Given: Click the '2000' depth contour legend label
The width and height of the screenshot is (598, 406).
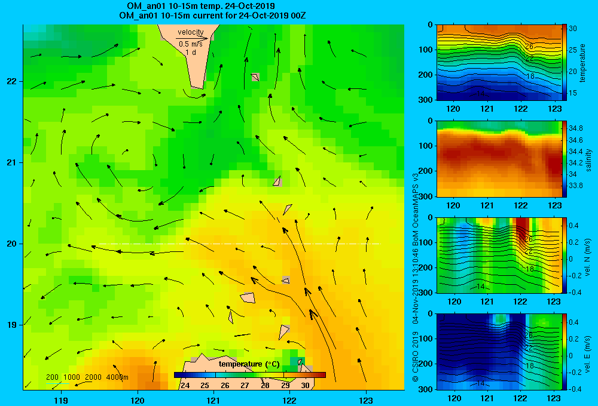Looking at the screenshot, I should click(93, 377).
